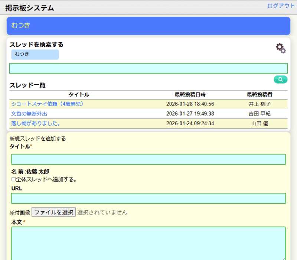Screen dimensions: 297x260
Task: Open settings via the gear icon
Action: pyautogui.click(x=281, y=48)
